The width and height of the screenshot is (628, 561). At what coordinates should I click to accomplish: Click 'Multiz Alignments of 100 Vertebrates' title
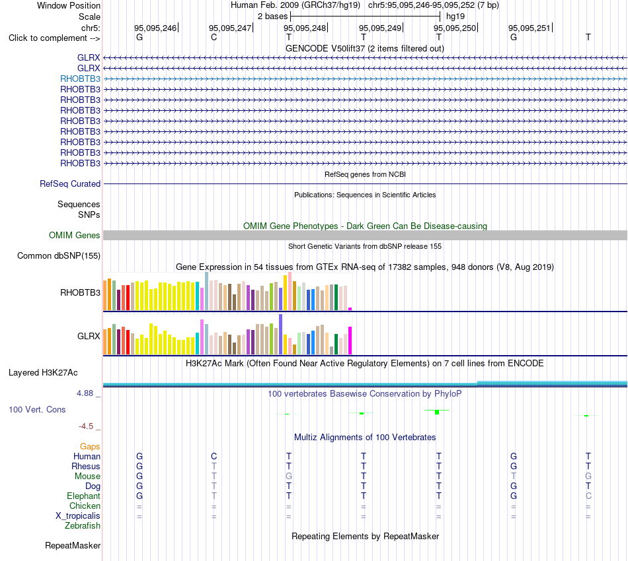click(365, 438)
